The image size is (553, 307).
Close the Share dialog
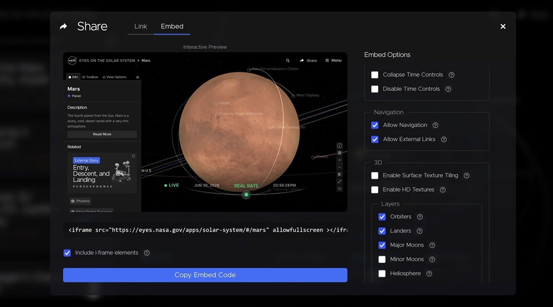click(x=503, y=26)
